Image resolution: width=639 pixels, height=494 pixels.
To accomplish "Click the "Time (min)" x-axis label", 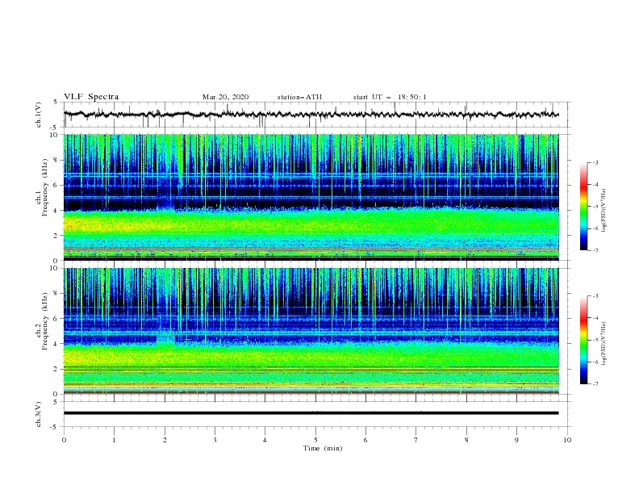I will click(323, 448).
